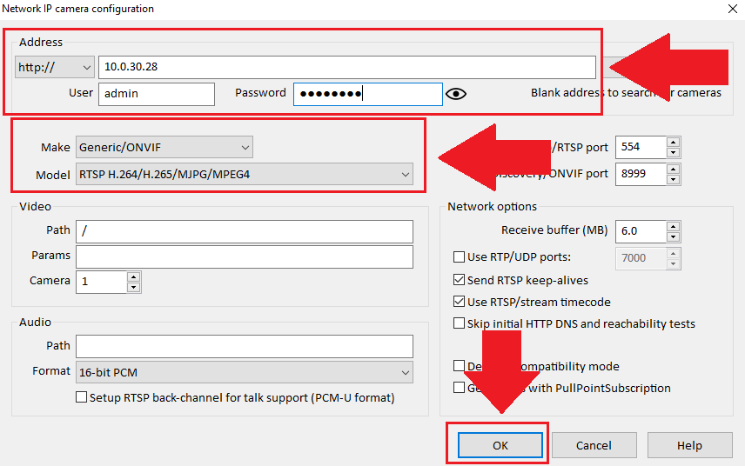Decrease the ONVIF port value
Image resolution: width=745 pixels, height=466 pixels.
673,179
